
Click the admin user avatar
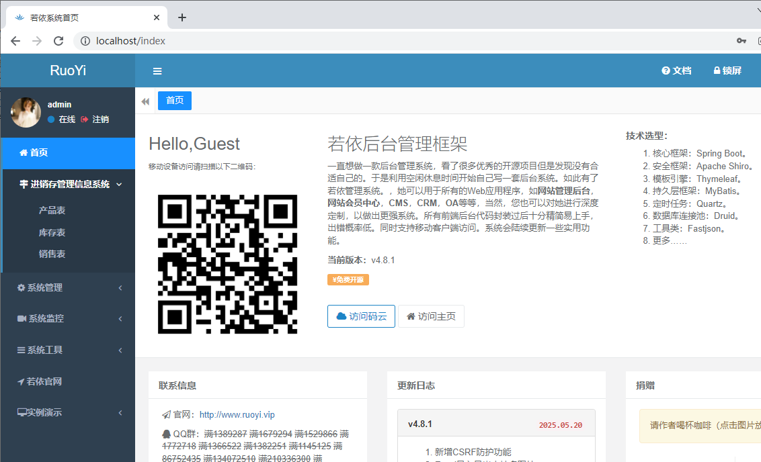coord(26,112)
